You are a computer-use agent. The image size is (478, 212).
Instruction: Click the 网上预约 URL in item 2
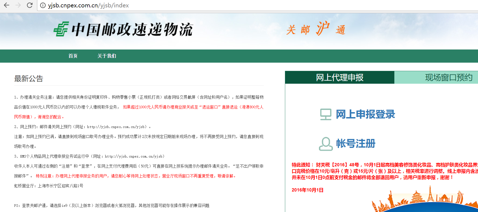pyautogui.click(x=116, y=127)
